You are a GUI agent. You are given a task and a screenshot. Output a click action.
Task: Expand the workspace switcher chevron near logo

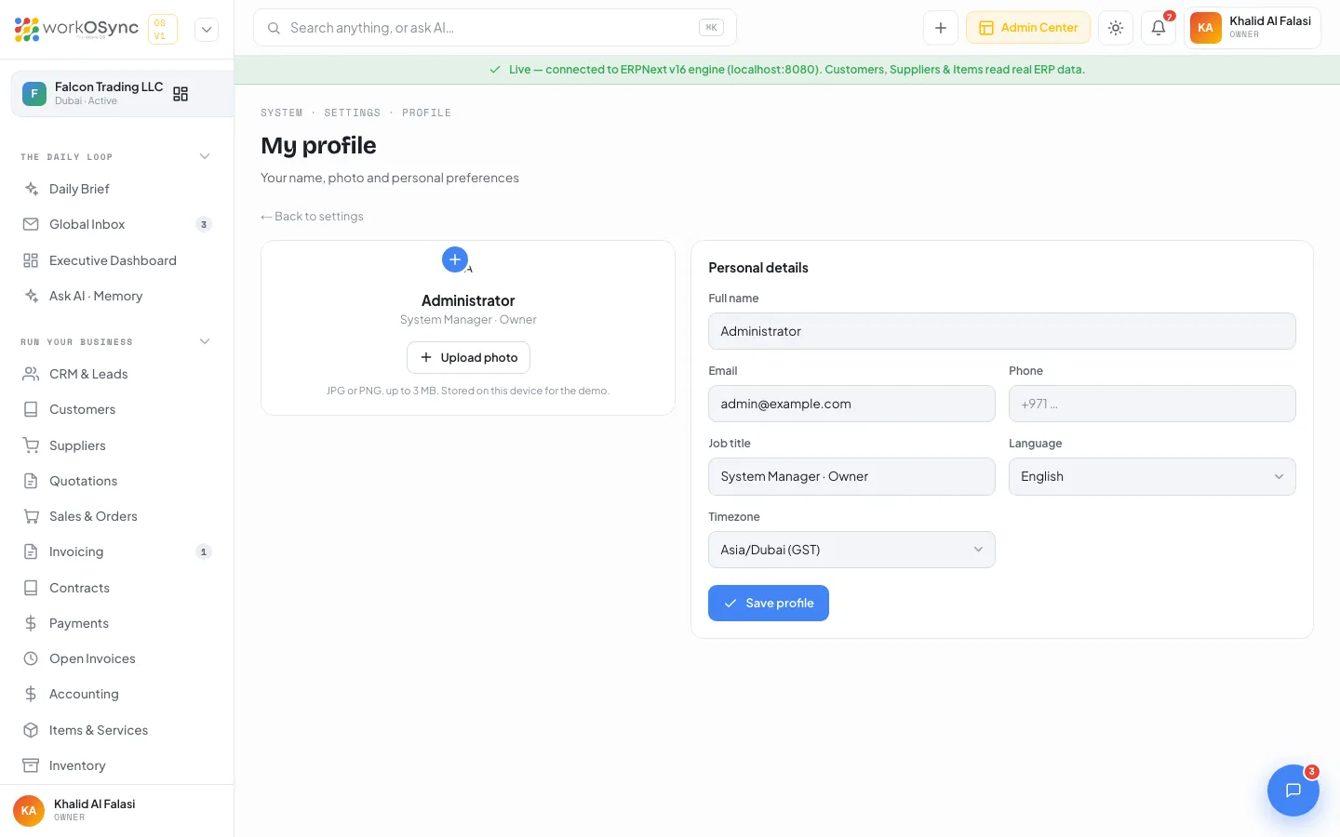click(x=207, y=30)
